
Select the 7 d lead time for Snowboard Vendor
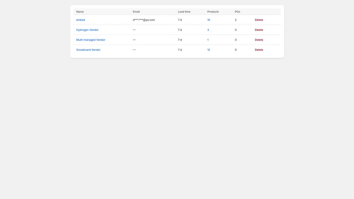click(x=180, y=50)
